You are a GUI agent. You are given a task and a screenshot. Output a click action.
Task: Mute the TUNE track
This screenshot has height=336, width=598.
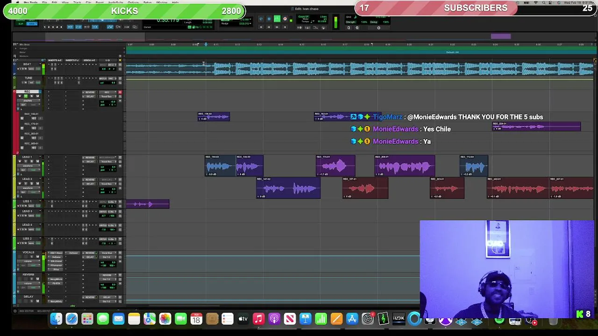pyautogui.click(x=26, y=83)
